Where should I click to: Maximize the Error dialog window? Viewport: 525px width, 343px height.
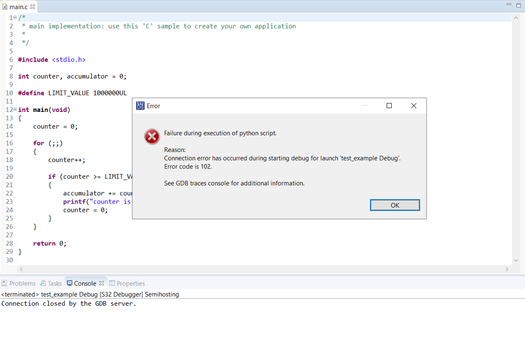pyautogui.click(x=389, y=106)
